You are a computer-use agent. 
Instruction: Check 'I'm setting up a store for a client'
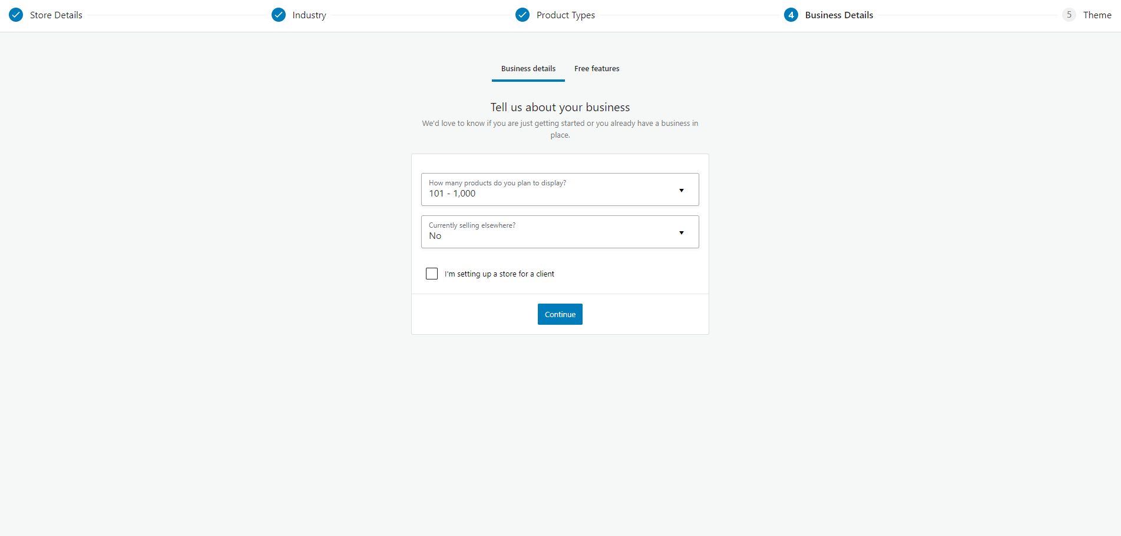click(432, 274)
